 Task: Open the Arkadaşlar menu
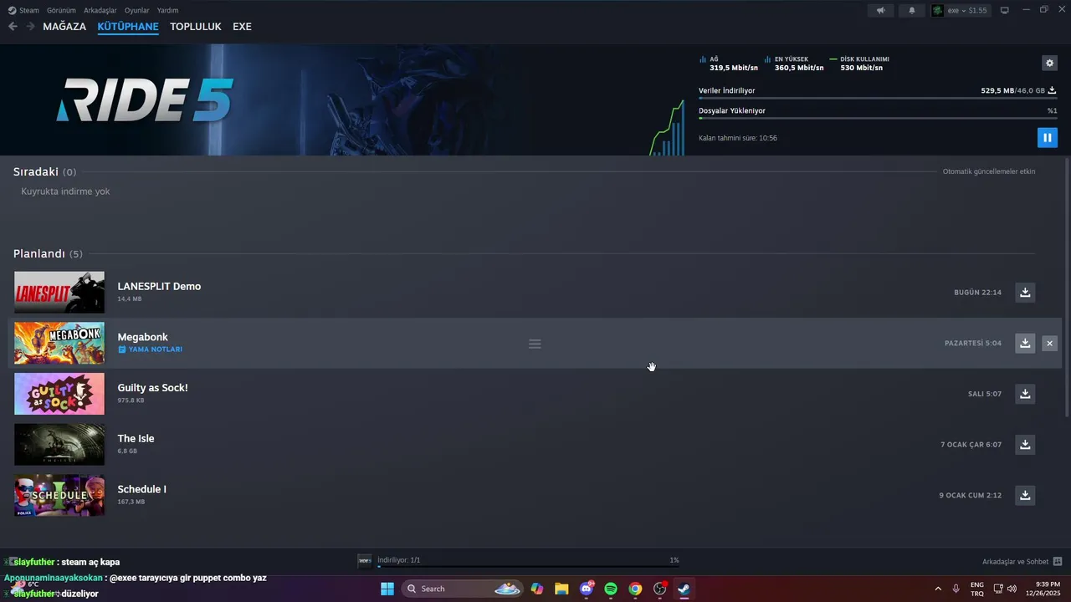(100, 10)
